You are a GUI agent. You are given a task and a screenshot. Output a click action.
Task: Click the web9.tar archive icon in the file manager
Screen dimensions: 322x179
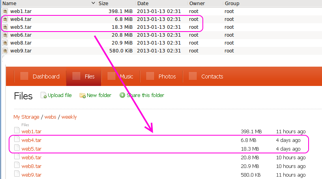point(5,51)
